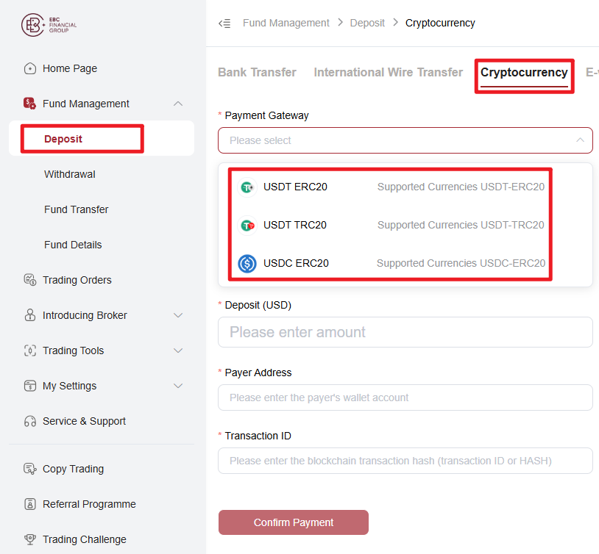599x554 pixels.
Task: Click the Confirm Payment button
Action: click(294, 522)
